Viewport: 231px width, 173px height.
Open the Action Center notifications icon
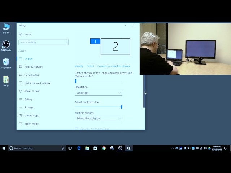point(226,148)
